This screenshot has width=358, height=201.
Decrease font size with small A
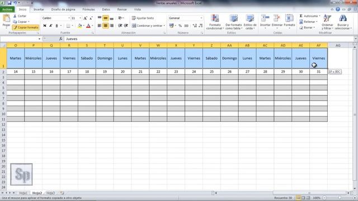91,18
